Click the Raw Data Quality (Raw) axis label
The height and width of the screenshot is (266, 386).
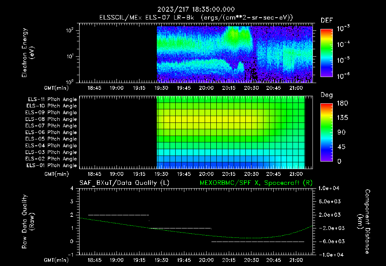(x=28, y=222)
